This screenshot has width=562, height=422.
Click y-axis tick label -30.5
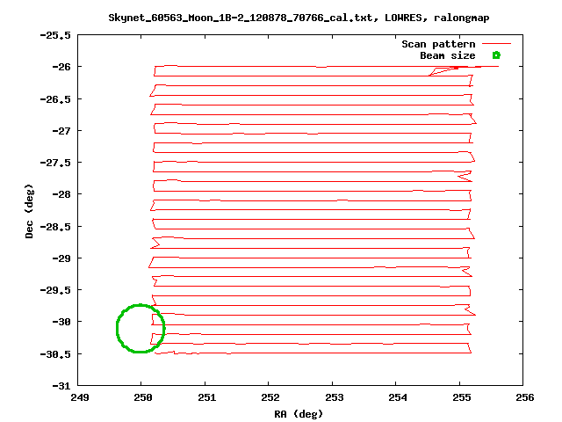(x=55, y=354)
